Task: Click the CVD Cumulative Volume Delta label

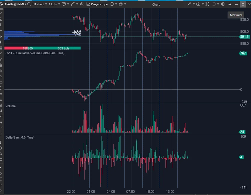Action: [35, 53]
